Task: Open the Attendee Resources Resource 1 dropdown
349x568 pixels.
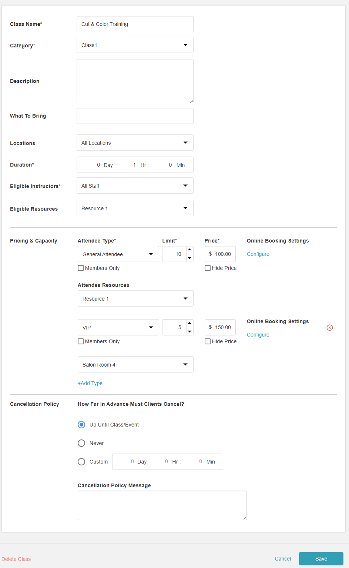Action: [135, 298]
